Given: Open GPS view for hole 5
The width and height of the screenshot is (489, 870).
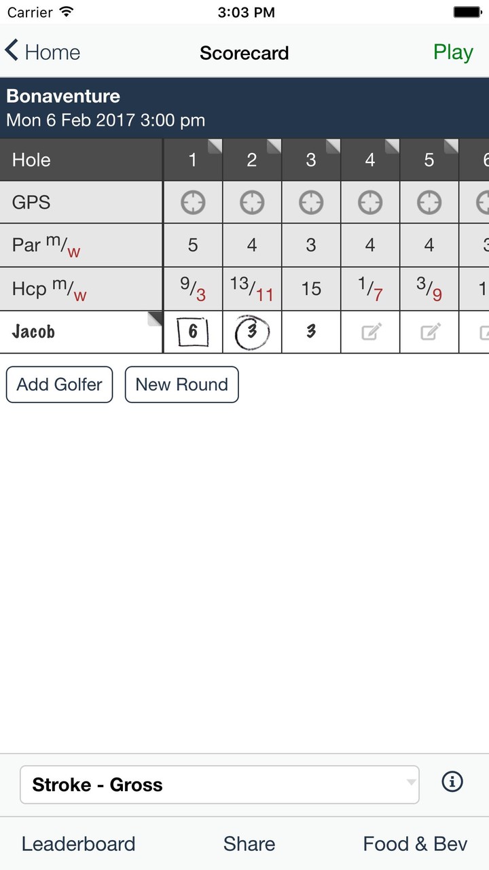Looking at the screenshot, I should (x=429, y=202).
